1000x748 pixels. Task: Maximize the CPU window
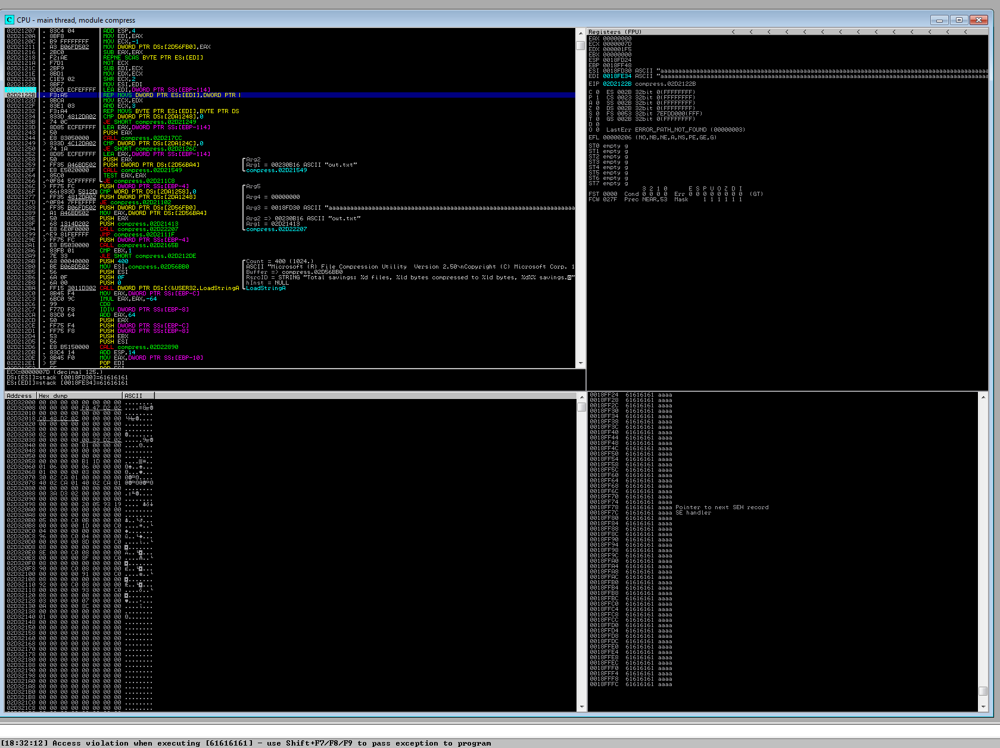[x=959, y=20]
